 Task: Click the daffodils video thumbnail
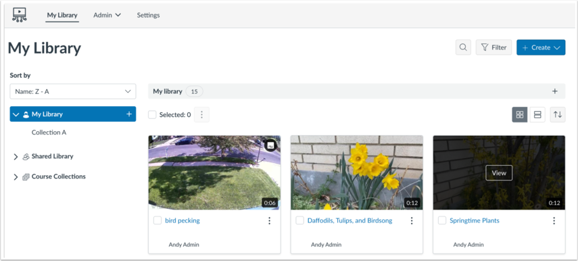click(x=356, y=172)
